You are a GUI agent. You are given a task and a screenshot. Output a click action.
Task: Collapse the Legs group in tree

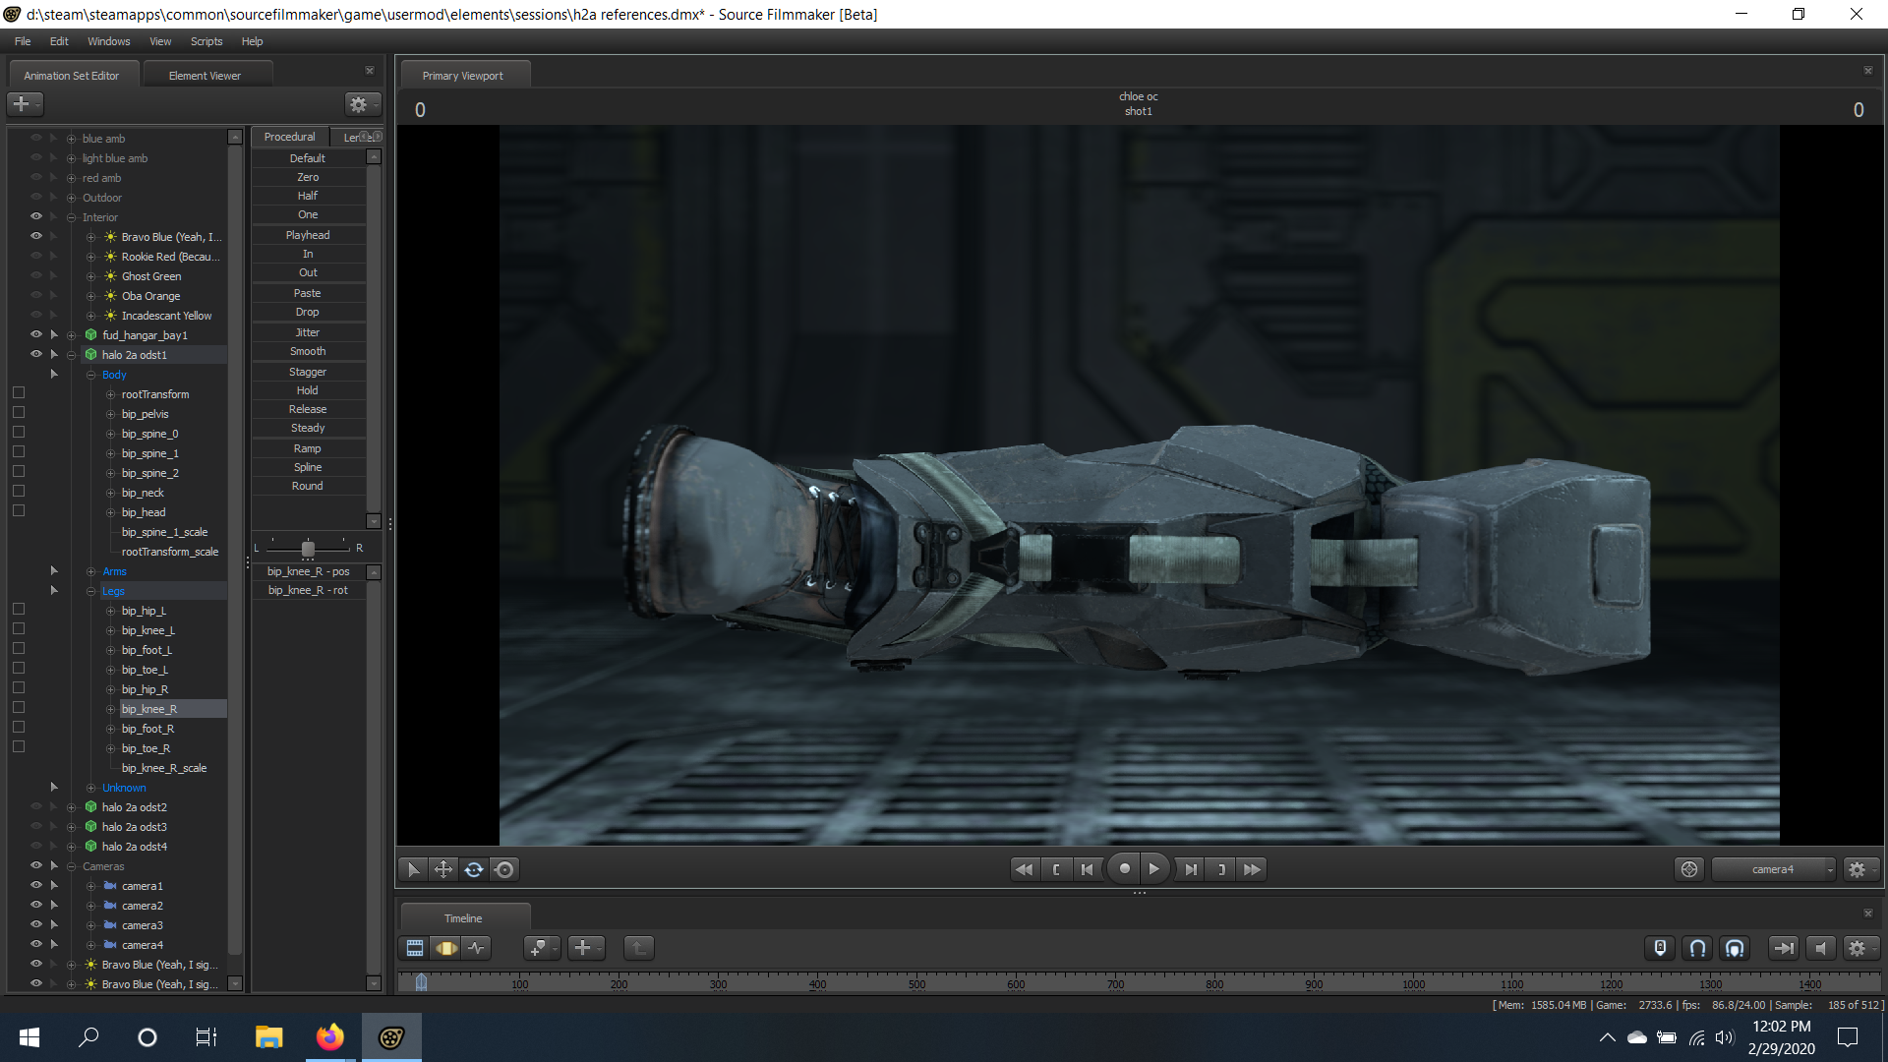pos(90,591)
